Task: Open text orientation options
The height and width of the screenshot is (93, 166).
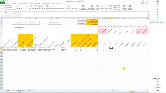Action: click(43, 6)
